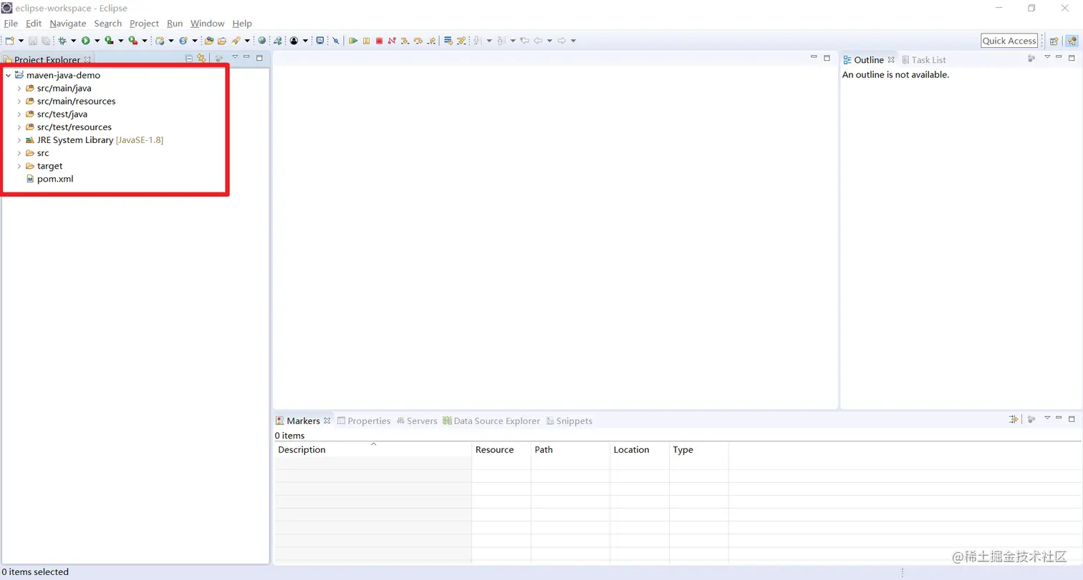Viewport: 1083px width, 580px height.
Task: Switch to the Properties tab
Action: click(364, 421)
